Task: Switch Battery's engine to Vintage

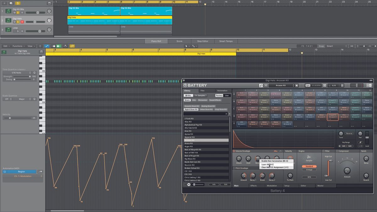Action: coord(309,170)
